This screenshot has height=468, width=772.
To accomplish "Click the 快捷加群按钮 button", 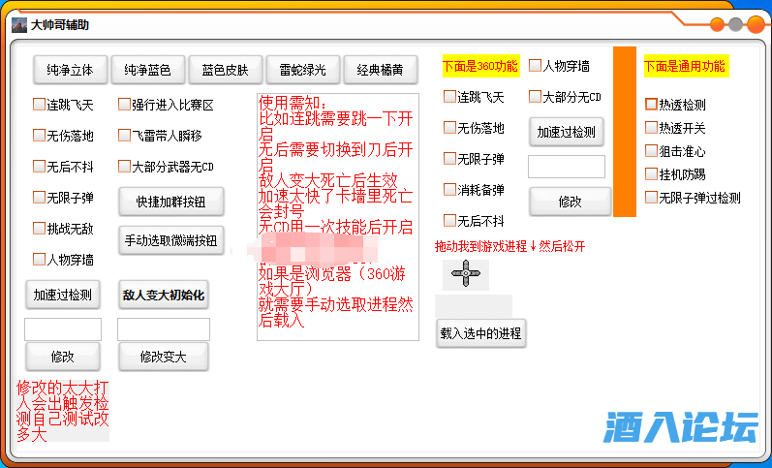I will (171, 202).
